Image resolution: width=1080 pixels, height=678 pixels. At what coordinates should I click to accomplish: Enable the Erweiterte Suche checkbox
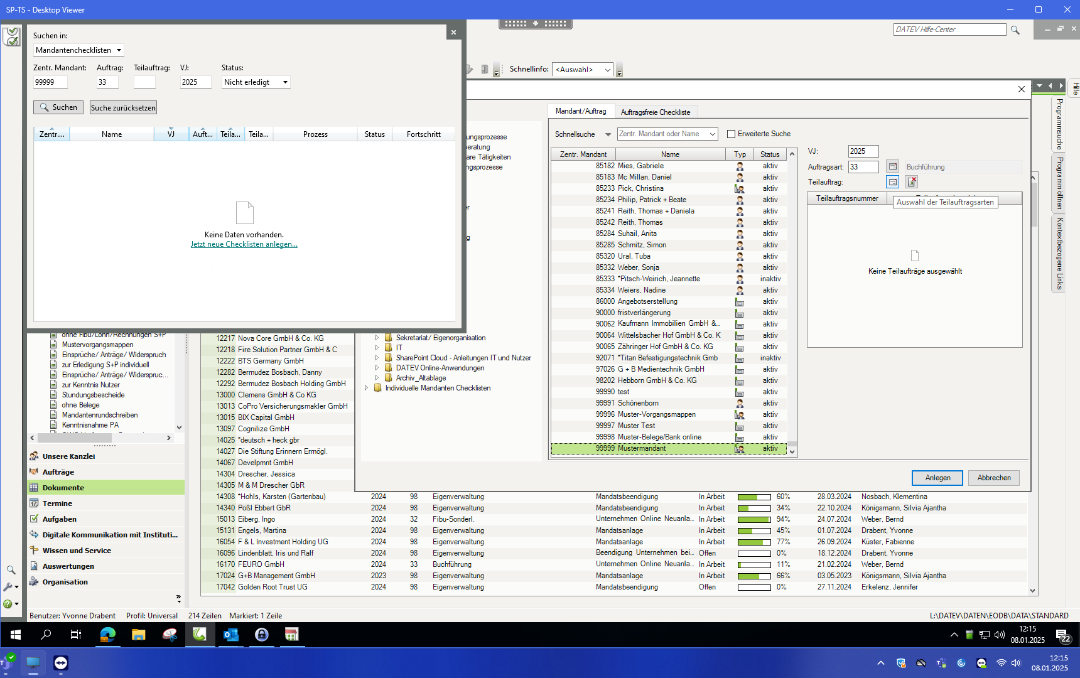731,134
